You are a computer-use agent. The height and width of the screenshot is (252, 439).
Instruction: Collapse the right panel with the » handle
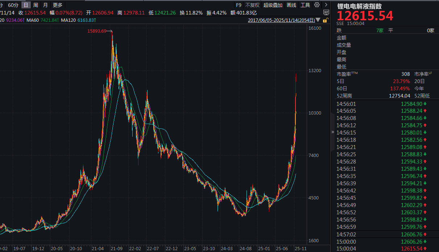click(x=333, y=132)
